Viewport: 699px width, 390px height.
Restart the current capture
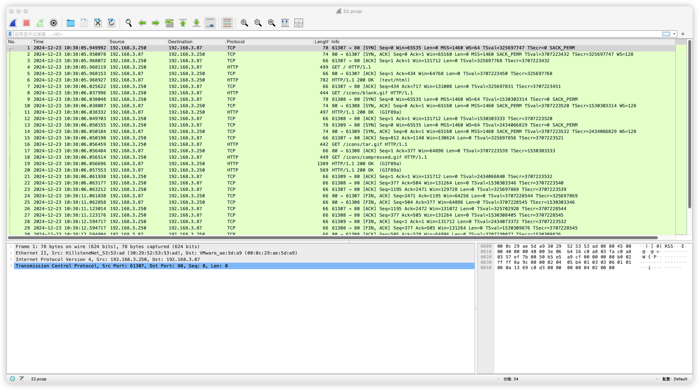point(40,23)
